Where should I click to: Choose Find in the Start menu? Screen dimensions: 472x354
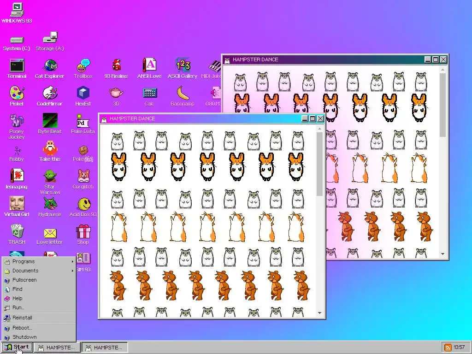pyautogui.click(x=39, y=289)
